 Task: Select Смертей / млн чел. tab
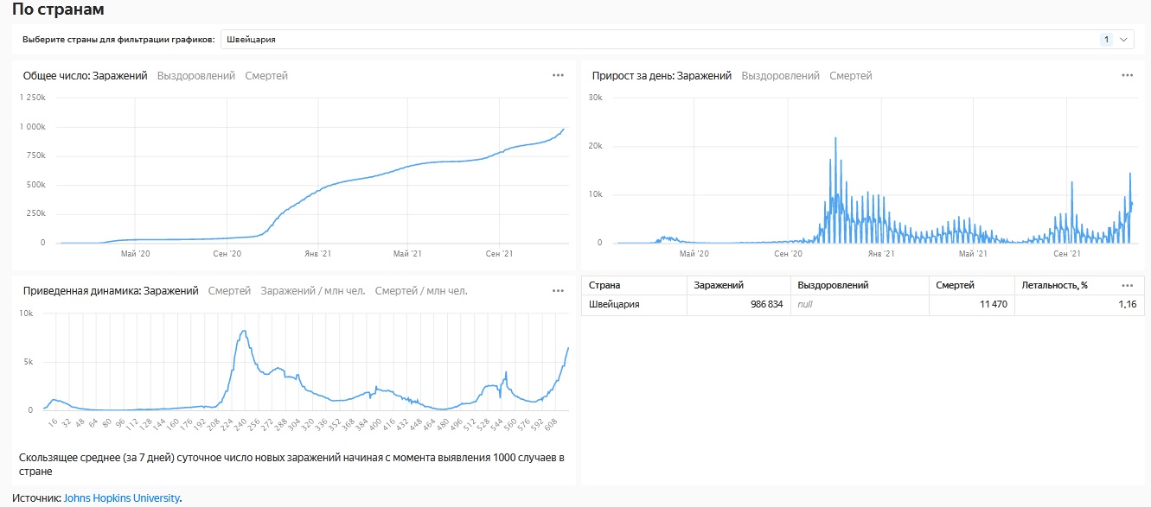point(421,291)
